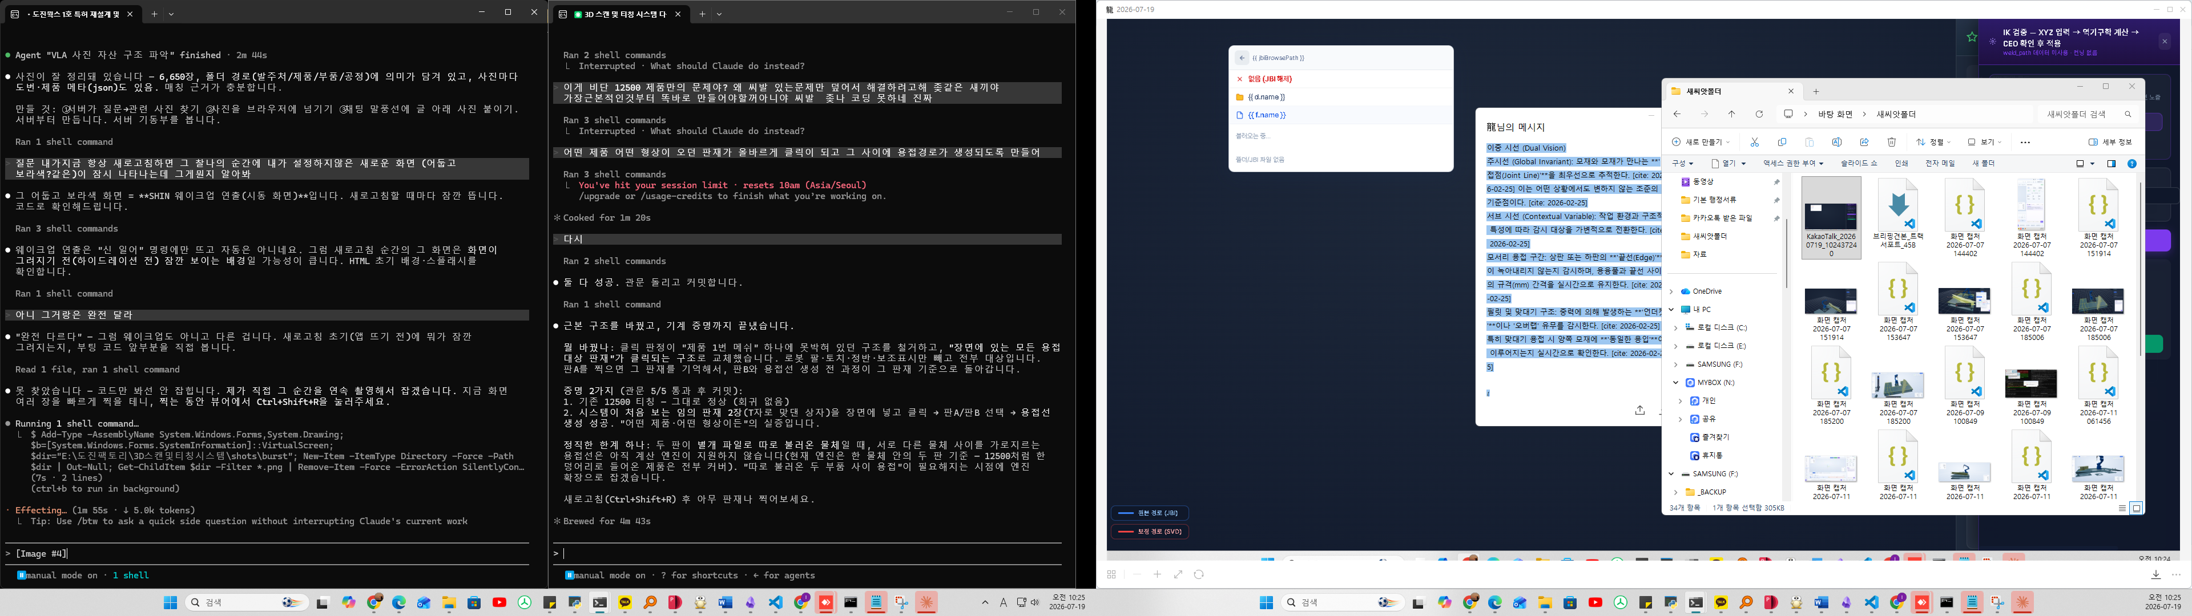The height and width of the screenshot is (616, 2192).
Task: Open the tab dropdown in the right terminal
Action: (719, 14)
